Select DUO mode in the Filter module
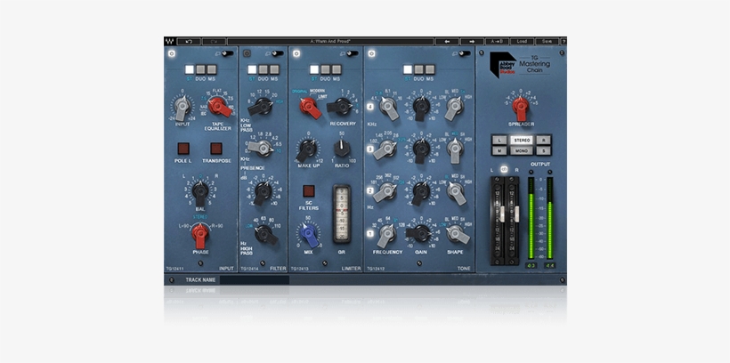The height and width of the screenshot is (363, 730). click(x=264, y=69)
